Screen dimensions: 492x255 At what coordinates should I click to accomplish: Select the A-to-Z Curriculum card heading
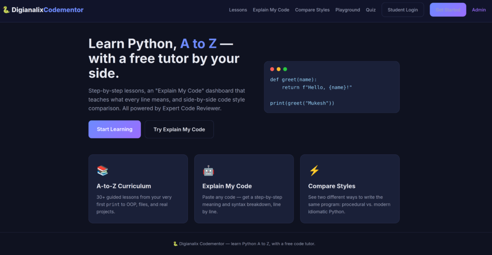point(123,186)
